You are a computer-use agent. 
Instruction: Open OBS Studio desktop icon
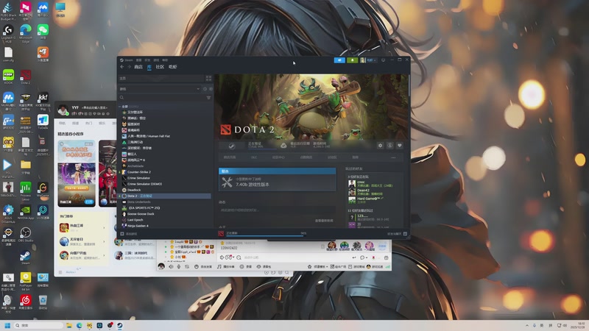coord(26,235)
